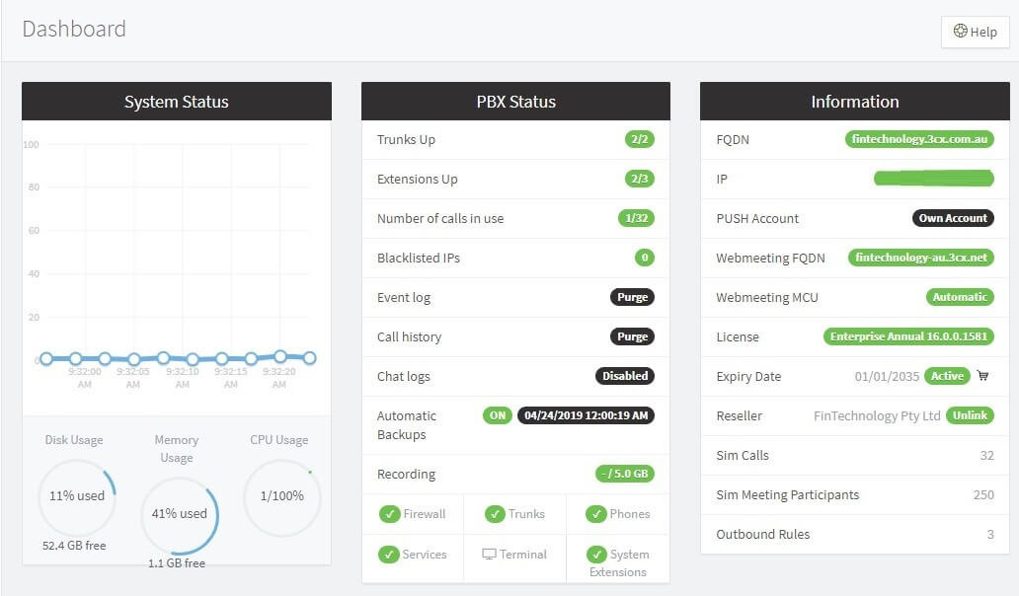Click the Chat logs Disabled badge
1019x596 pixels.
(x=625, y=376)
